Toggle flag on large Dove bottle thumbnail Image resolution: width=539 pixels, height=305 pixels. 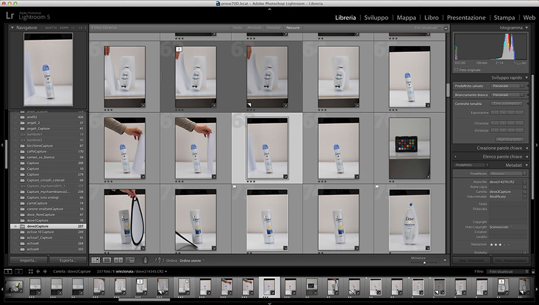coord(377,187)
